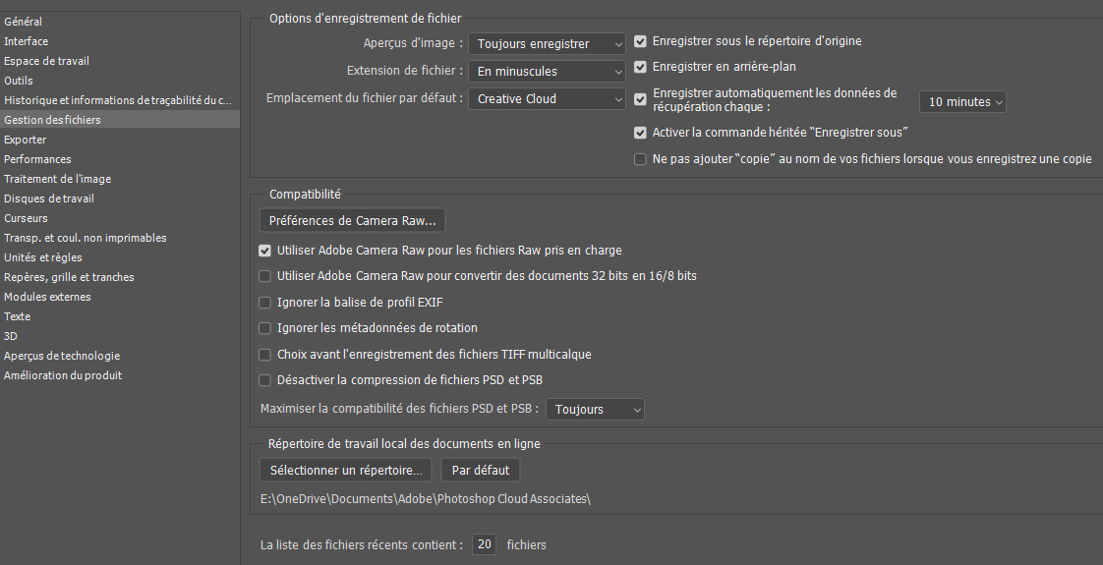Disable the legacy "Enregistrer sous" command checkbox
This screenshot has height=565, width=1103.
click(641, 133)
